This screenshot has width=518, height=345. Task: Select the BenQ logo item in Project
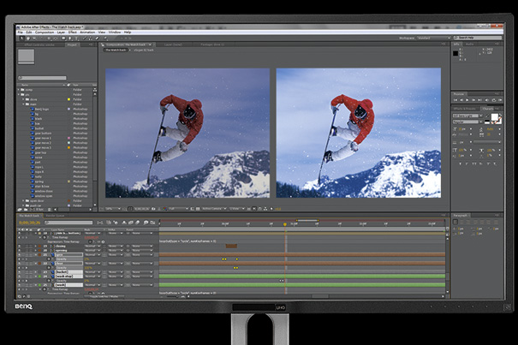coord(42,109)
